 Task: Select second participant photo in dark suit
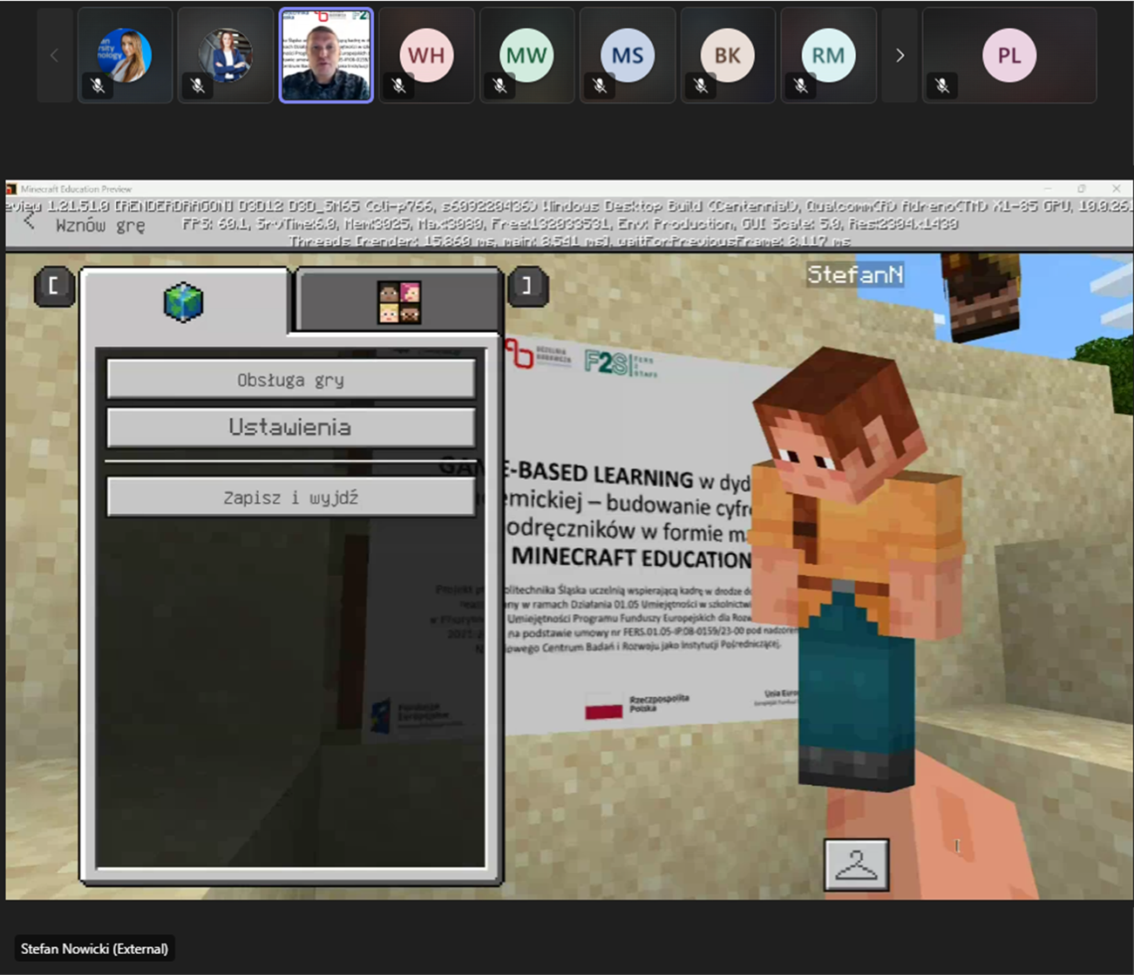click(226, 56)
